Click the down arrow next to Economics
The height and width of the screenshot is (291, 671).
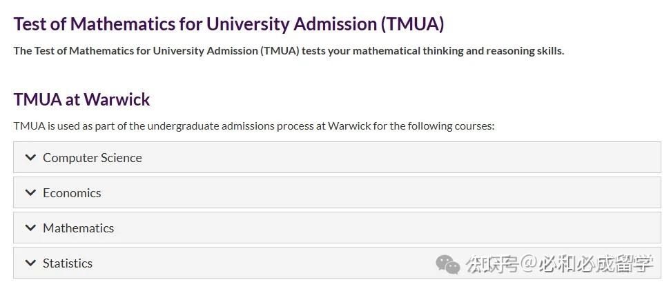[x=30, y=192]
